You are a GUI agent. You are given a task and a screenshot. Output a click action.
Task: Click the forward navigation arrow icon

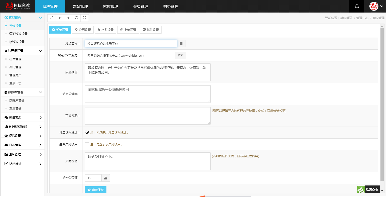[68, 18]
